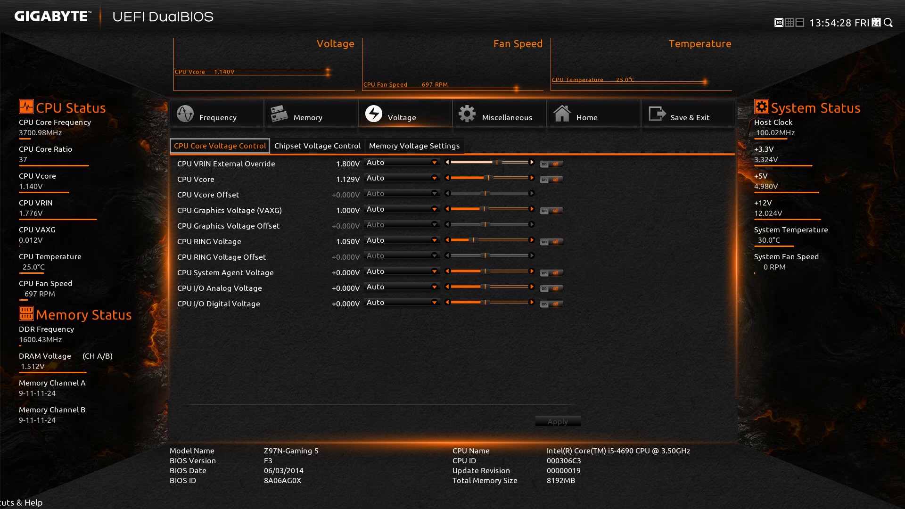This screenshot has height=509, width=905.
Task: Open the calendar date icon
Action: 876,23
